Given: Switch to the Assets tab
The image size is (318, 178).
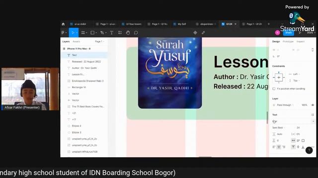Looking at the screenshot, I should pos(76,42).
